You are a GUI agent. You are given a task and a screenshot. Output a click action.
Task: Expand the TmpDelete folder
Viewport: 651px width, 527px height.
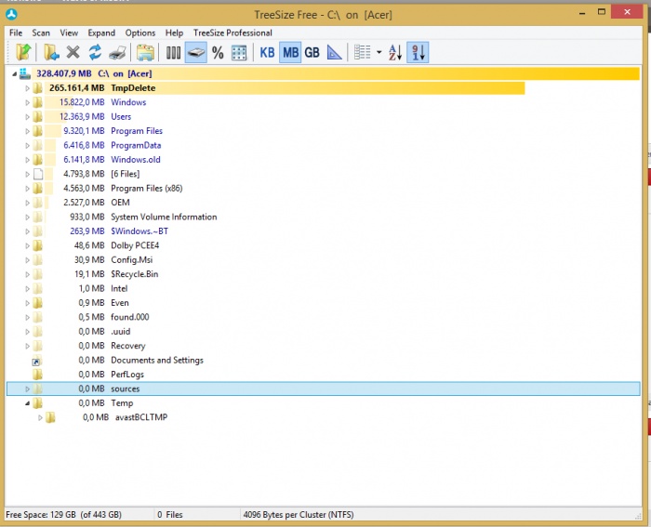point(27,88)
